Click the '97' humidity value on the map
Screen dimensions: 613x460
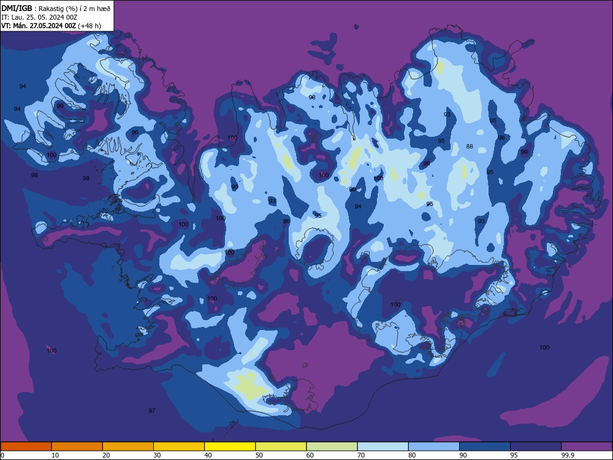pyautogui.click(x=152, y=411)
